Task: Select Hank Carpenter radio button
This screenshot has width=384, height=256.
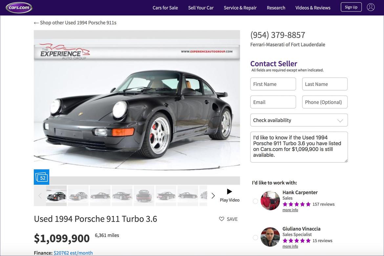Action: [255, 201]
